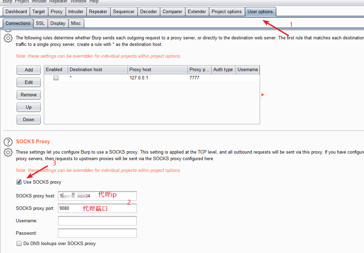Image resolution: width=364 pixels, height=253 pixels.
Task: Open the Repeater menu in menu bar
Action: coord(58,1)
